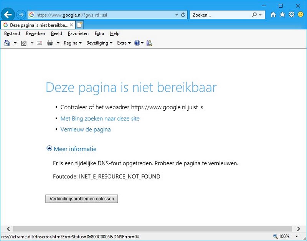Open the zoom level dropdown arrow

[297, 236]
